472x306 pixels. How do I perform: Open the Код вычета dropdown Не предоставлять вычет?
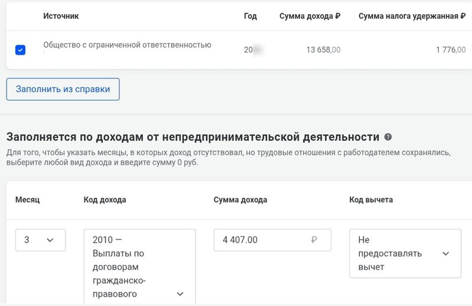405,254
